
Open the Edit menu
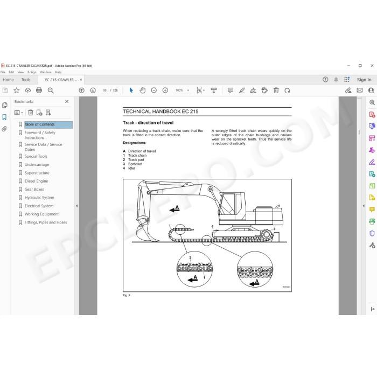(x=11, y=72)
